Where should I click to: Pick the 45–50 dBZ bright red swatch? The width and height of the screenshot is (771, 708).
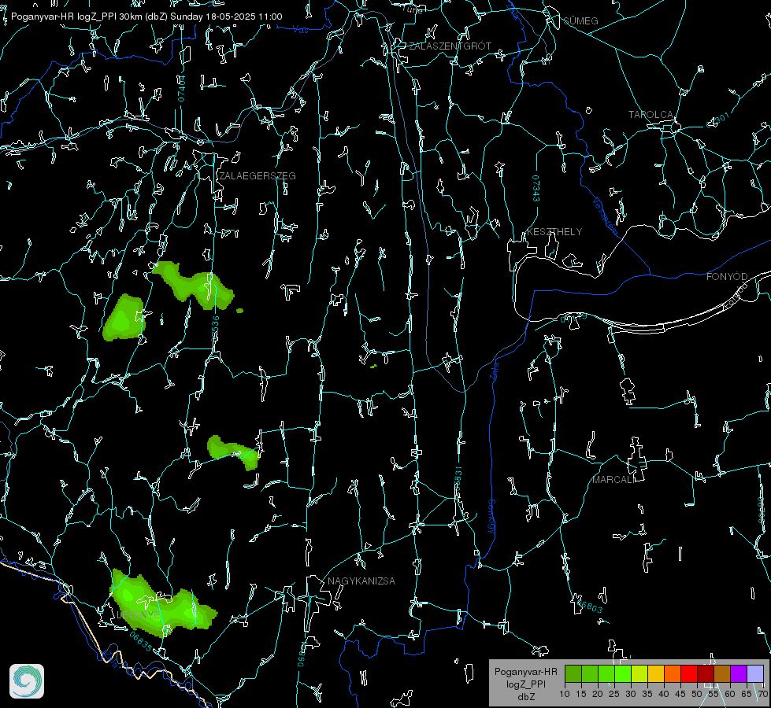[x=689, y=673]
